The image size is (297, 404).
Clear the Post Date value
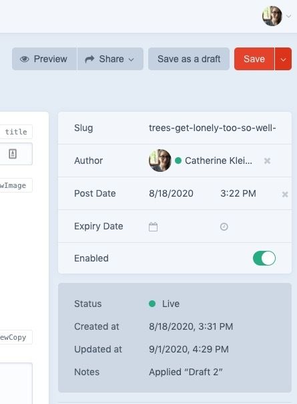285,194
